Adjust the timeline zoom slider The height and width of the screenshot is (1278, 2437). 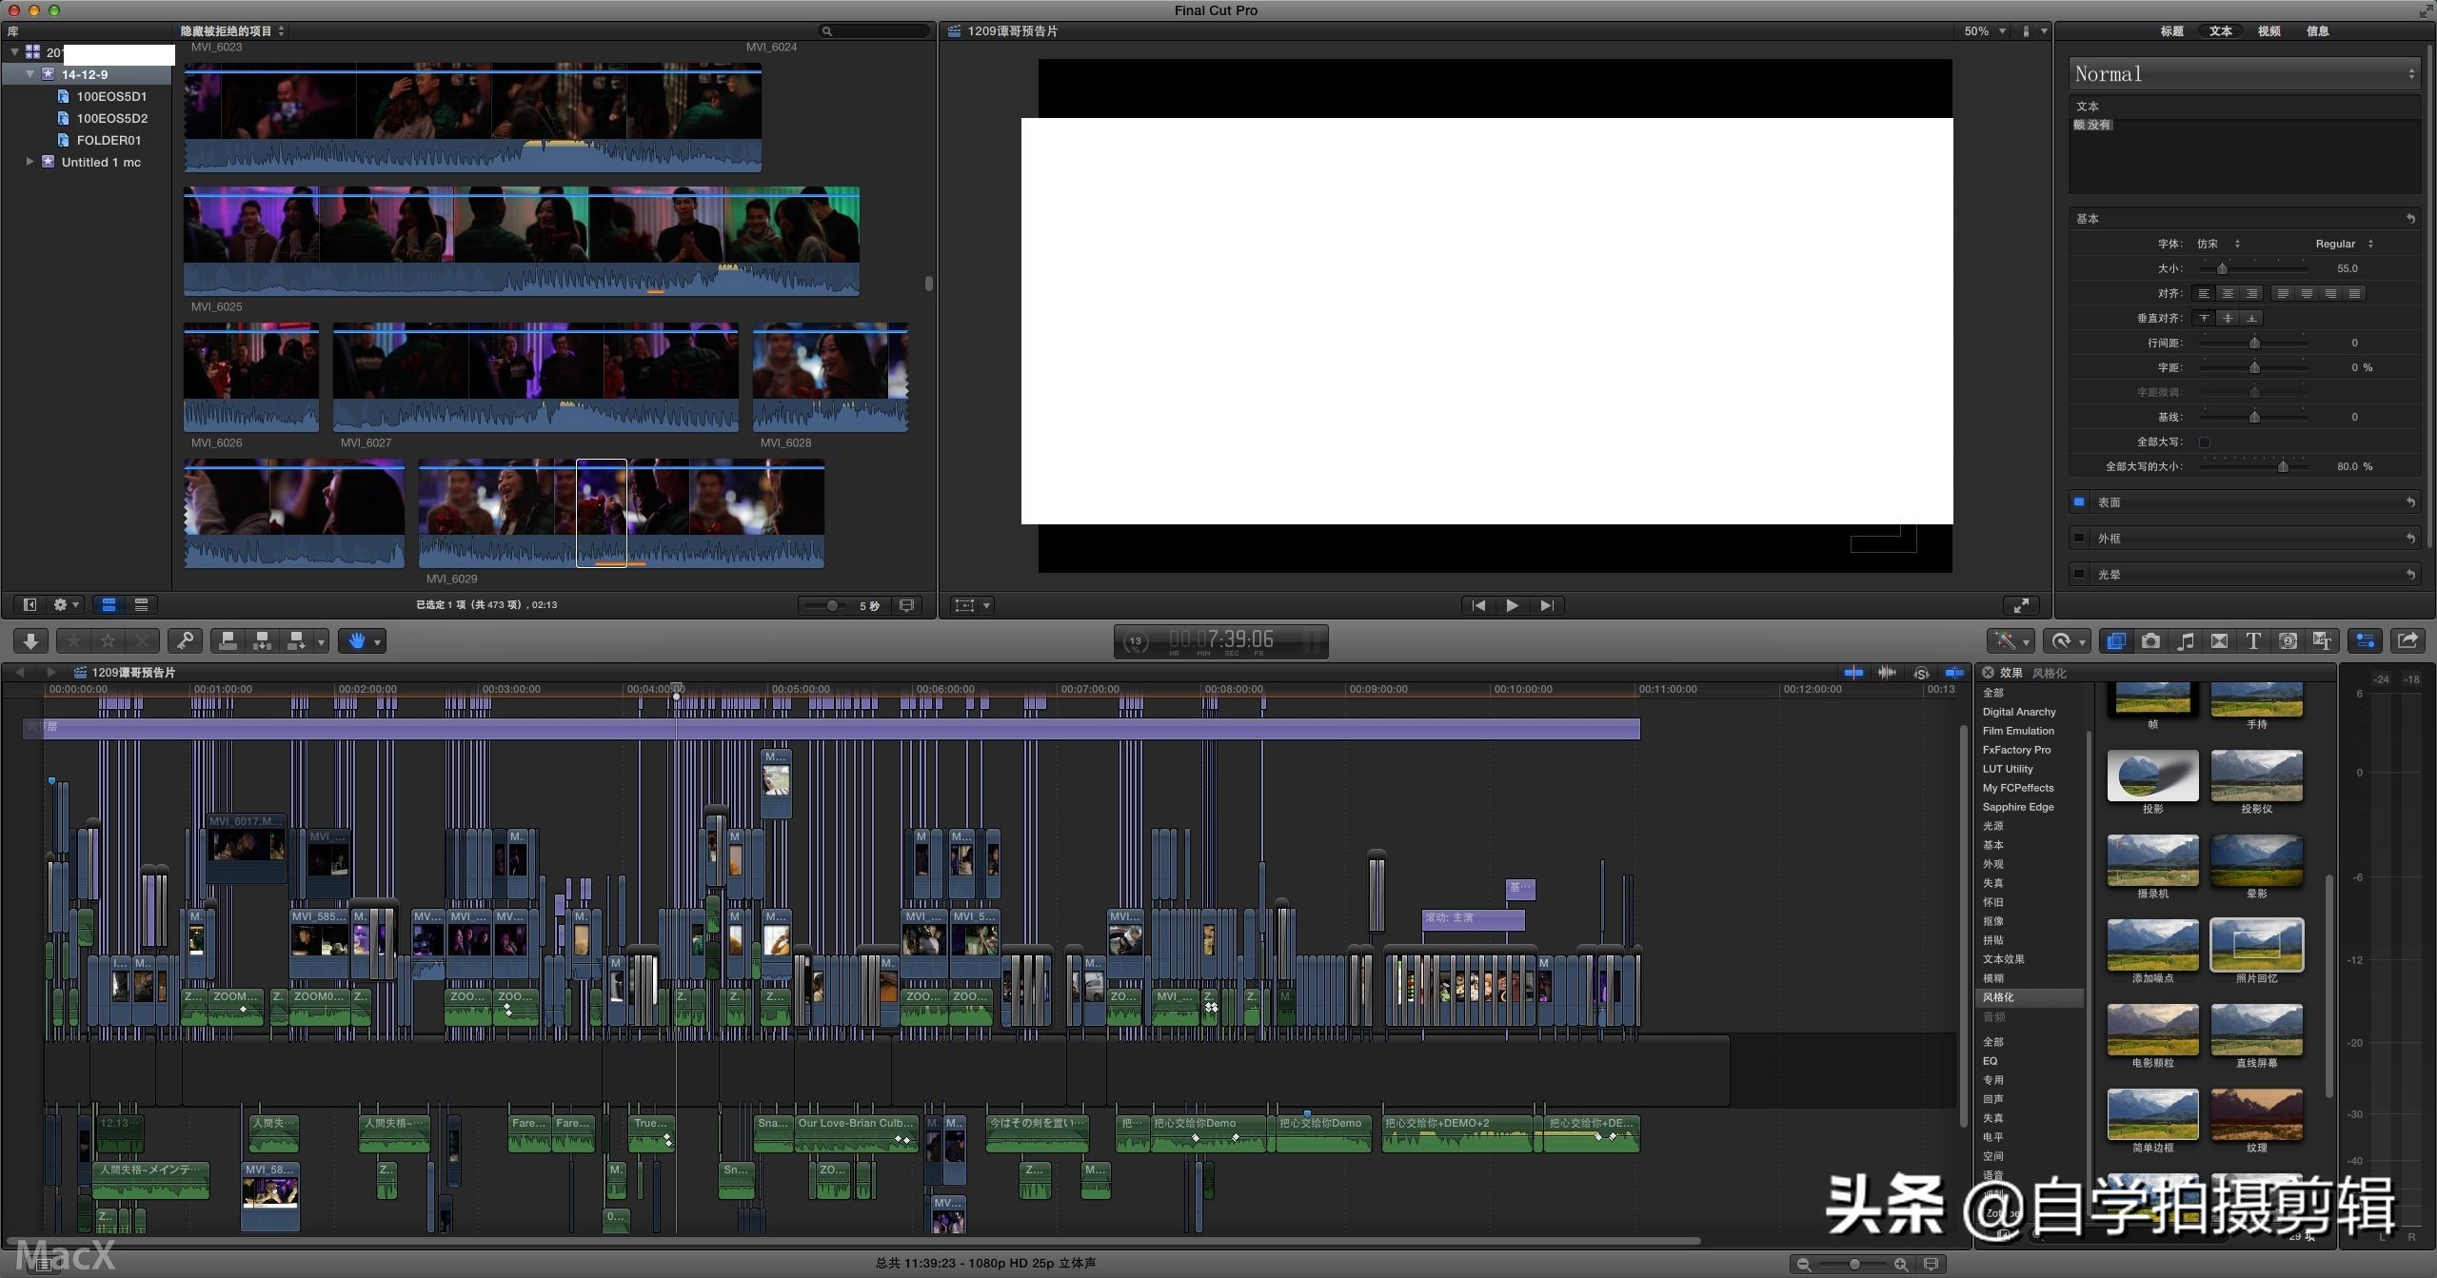click(x=1854, y=1265)
